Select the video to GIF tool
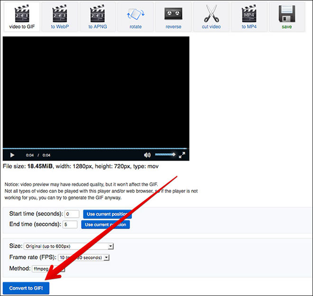Viewport: 313px width, 296px height. [x=21, y=17]
